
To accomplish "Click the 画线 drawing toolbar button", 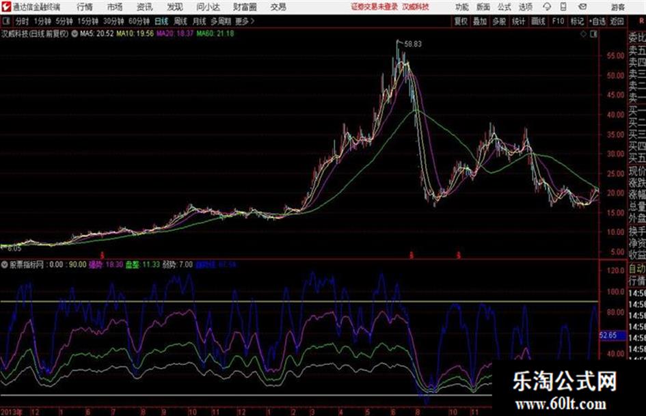I will (538, 21).
